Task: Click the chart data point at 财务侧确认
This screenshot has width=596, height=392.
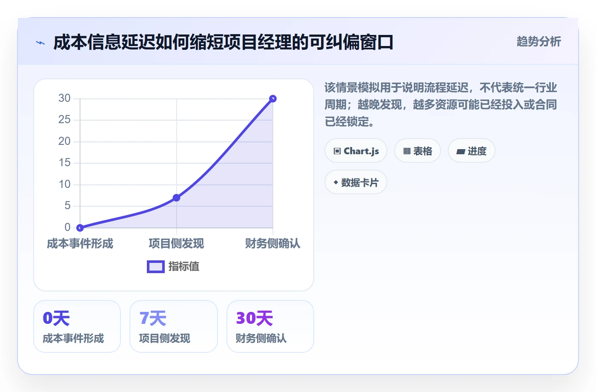Action: [273, 99]
